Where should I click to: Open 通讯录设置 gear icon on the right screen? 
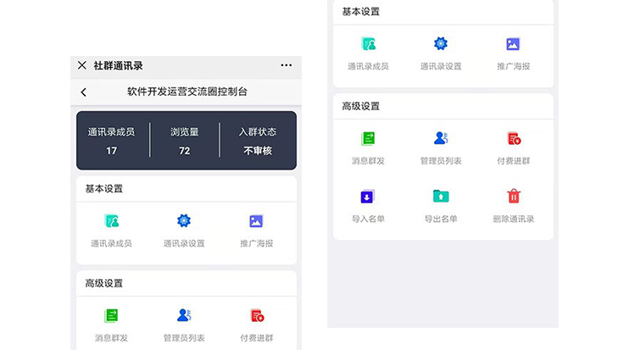[x=441, y=44]
